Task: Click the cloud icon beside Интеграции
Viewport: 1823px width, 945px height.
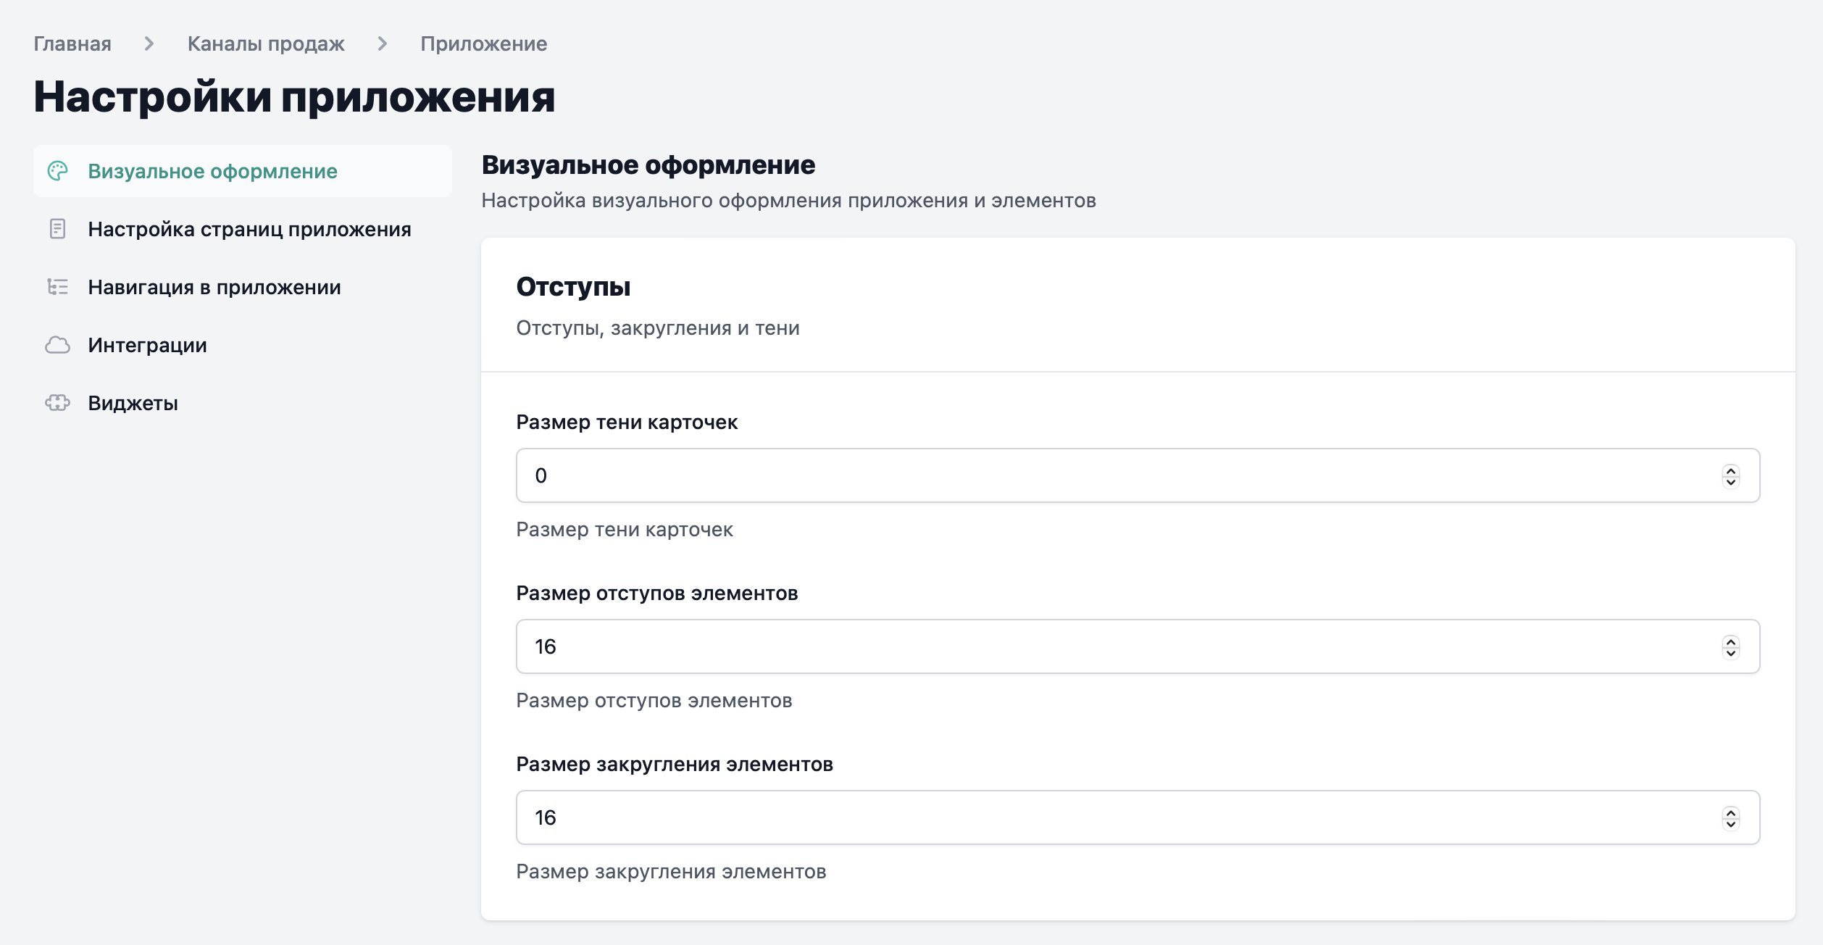Action: click(x=57, y=345)
